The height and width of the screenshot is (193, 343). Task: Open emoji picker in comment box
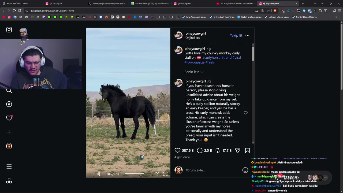(245, 170)
